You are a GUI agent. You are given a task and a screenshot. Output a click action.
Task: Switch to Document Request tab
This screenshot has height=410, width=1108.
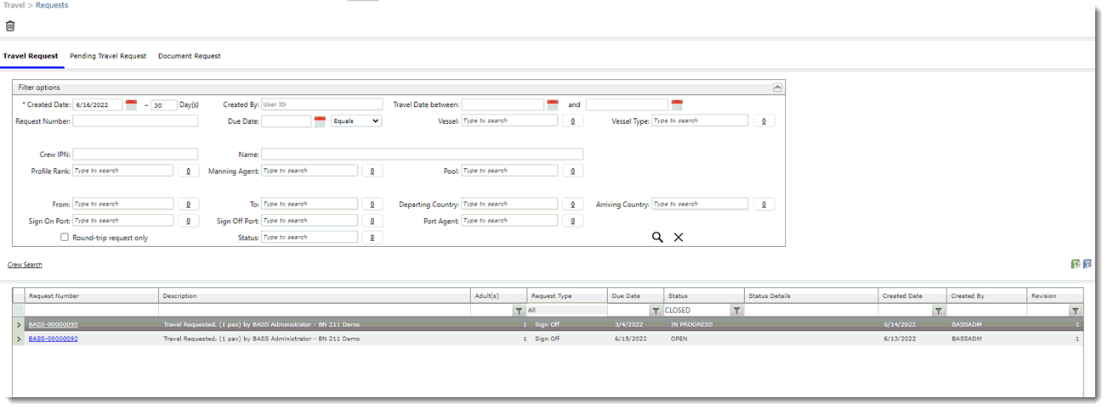189,56
